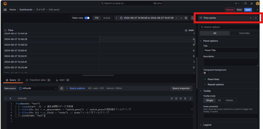
Task: Switch to the Overrides tab
Action: point(244,33)
